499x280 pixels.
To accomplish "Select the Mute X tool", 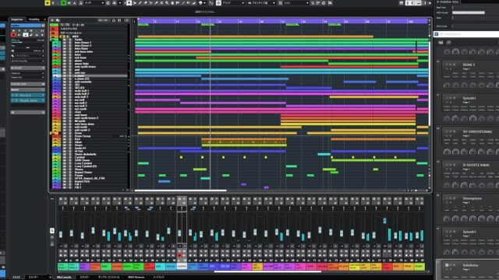I will (161, 3).
